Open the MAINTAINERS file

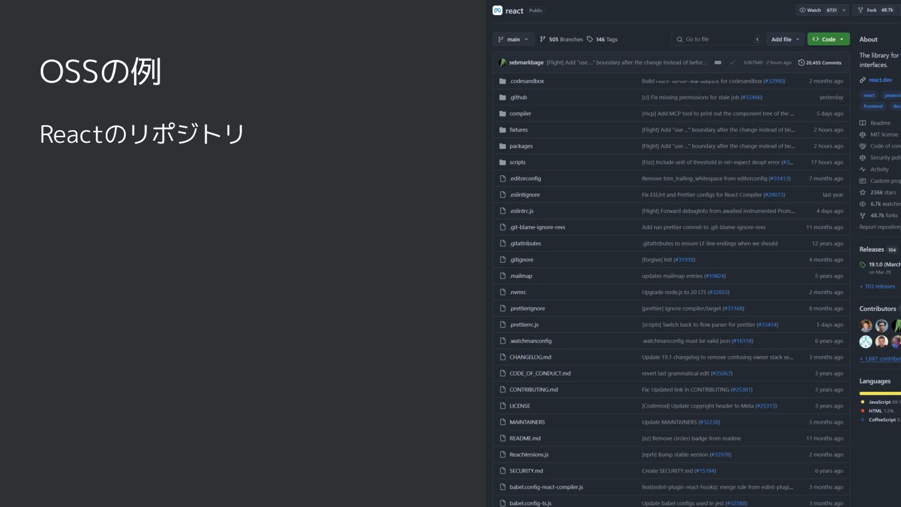(x=527, y=422)
